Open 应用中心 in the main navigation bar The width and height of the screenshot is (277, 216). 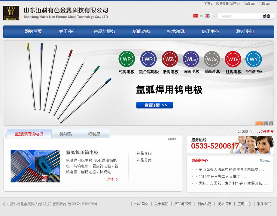[210, 31]
